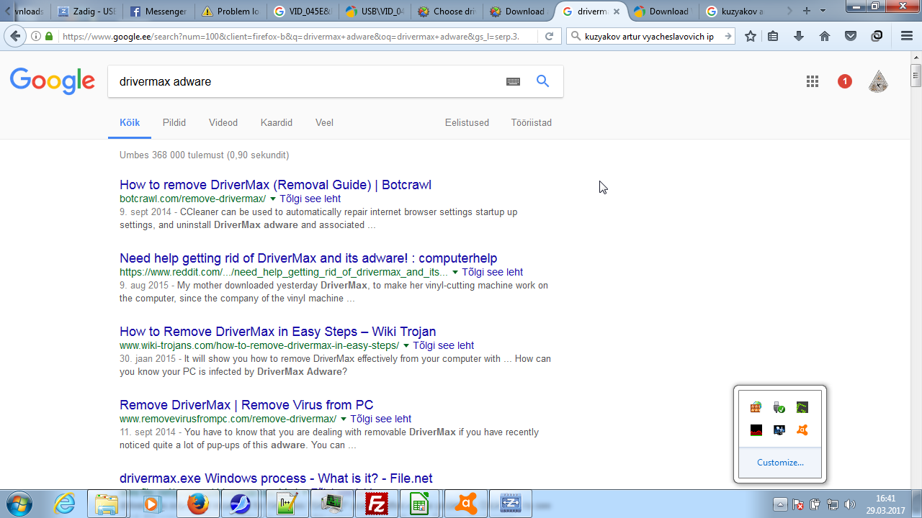The height and width of the screenshot is (518, 922).
Task: Click the Firefox taskbar button
Action: click(198, 504)
